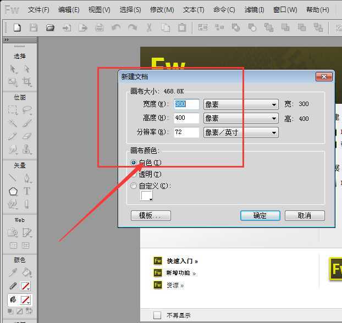Open the 文件(F) menu
The width and height of the screenshot is (342, 323).
[38, 10]
